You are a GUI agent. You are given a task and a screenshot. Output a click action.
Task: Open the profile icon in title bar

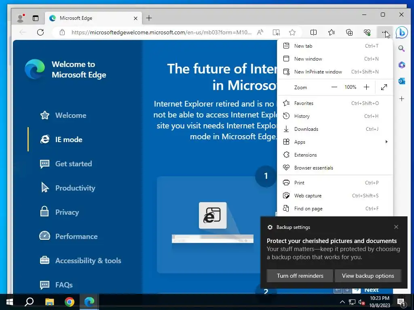(x=20, y=18)
